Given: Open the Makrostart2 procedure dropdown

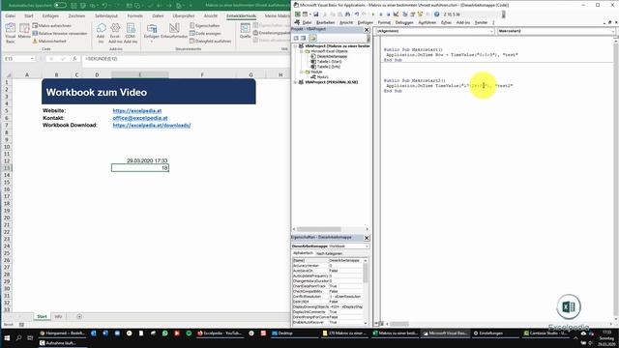Looking at the screenshot, I should coord(613,31).
